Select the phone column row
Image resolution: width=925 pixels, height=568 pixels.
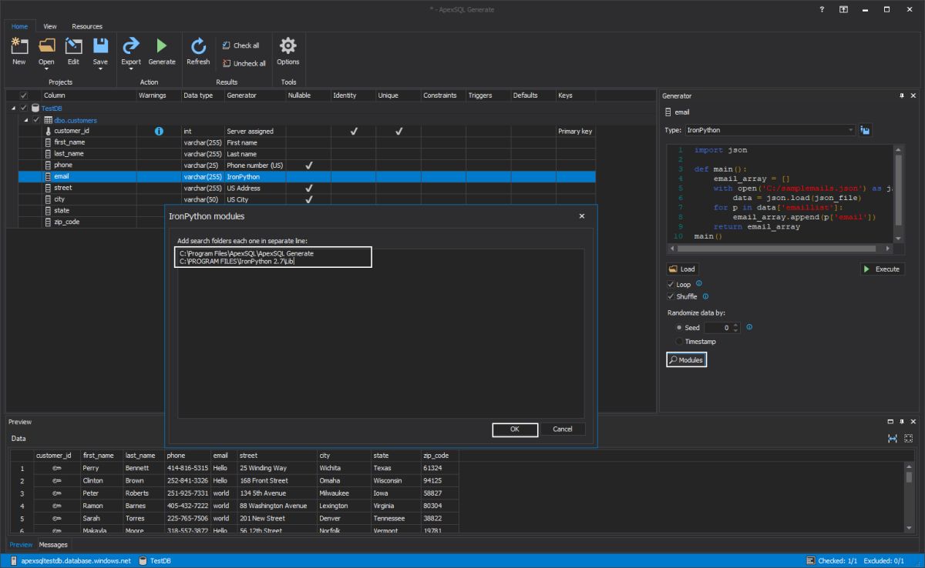tap(307, 165)
